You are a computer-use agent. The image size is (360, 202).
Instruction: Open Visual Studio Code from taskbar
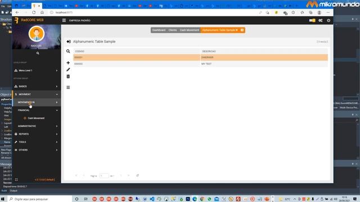[152, 199]
